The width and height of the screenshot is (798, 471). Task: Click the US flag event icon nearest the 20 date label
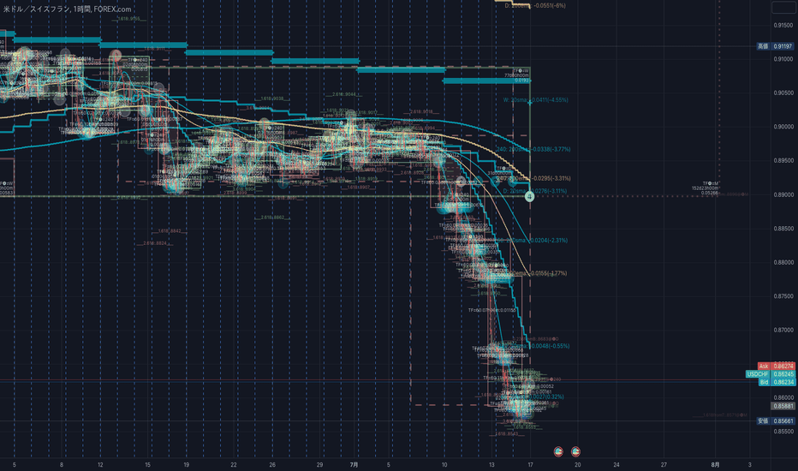point(575,451)
